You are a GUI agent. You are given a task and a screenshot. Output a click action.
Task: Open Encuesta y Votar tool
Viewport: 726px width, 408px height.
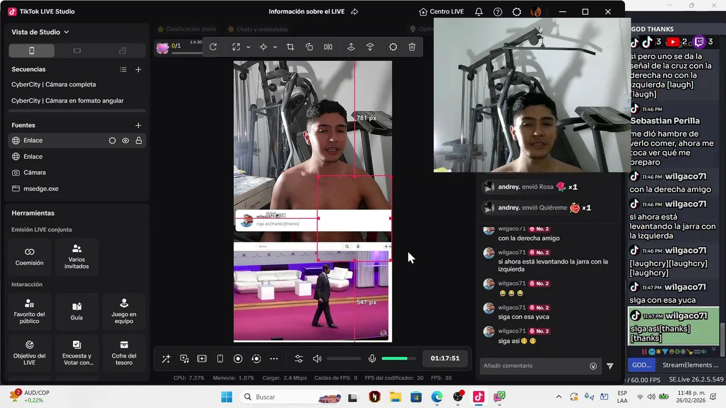point(77,353)
